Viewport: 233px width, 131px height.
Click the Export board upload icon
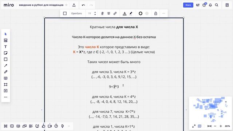pyautogui.click(x=74, y=5)
